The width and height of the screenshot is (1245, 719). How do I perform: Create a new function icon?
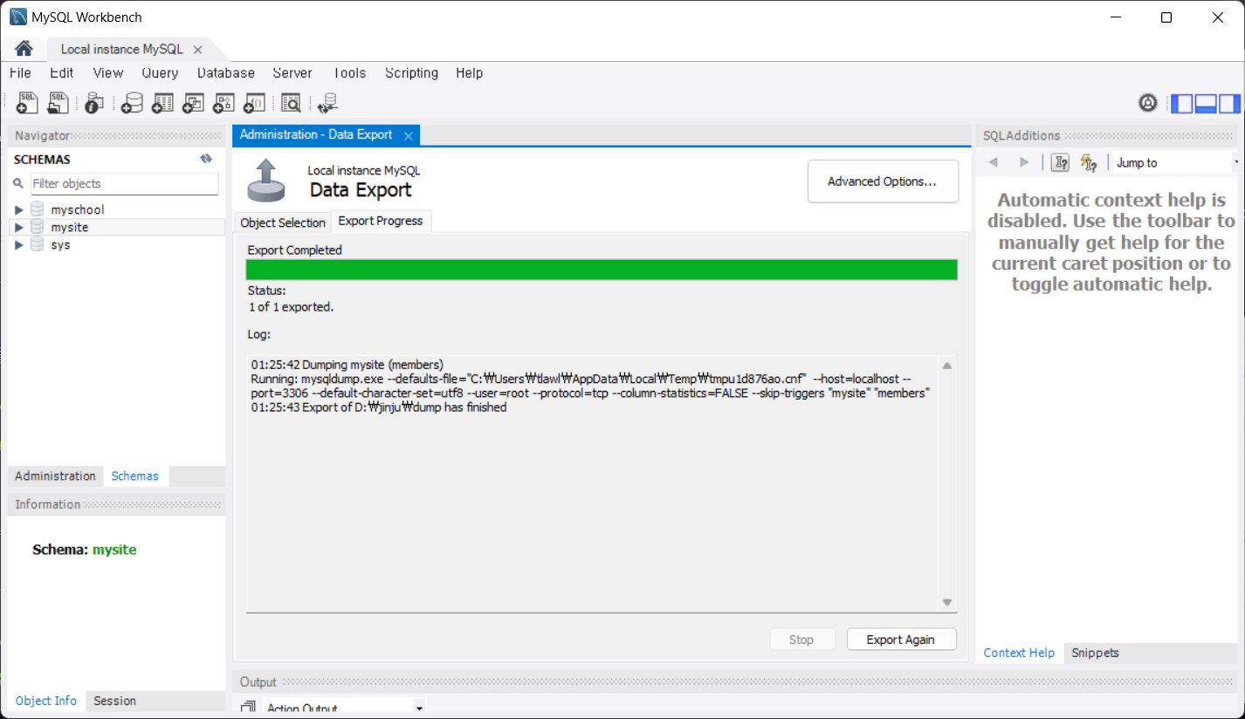tap(253, 103)
